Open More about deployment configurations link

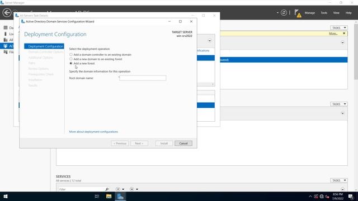pos(93,132)
